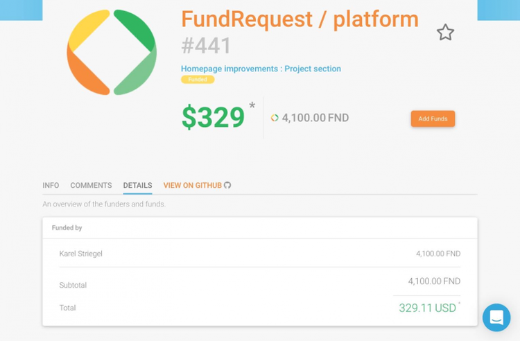Click the FundRequest circular logo

pyautogui.click(x=112, y=53)
